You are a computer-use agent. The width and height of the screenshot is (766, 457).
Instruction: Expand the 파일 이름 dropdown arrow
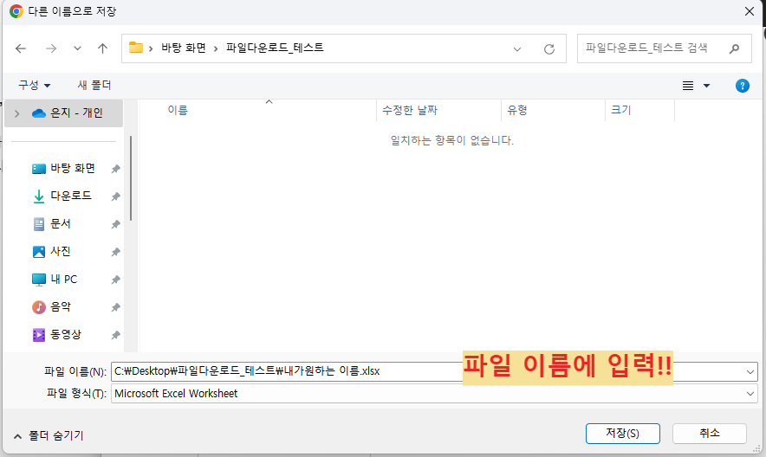pyautogui.click(x=750, y=371)
